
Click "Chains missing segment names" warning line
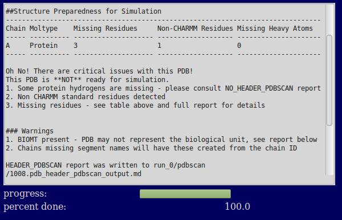[x=152, y=148]
